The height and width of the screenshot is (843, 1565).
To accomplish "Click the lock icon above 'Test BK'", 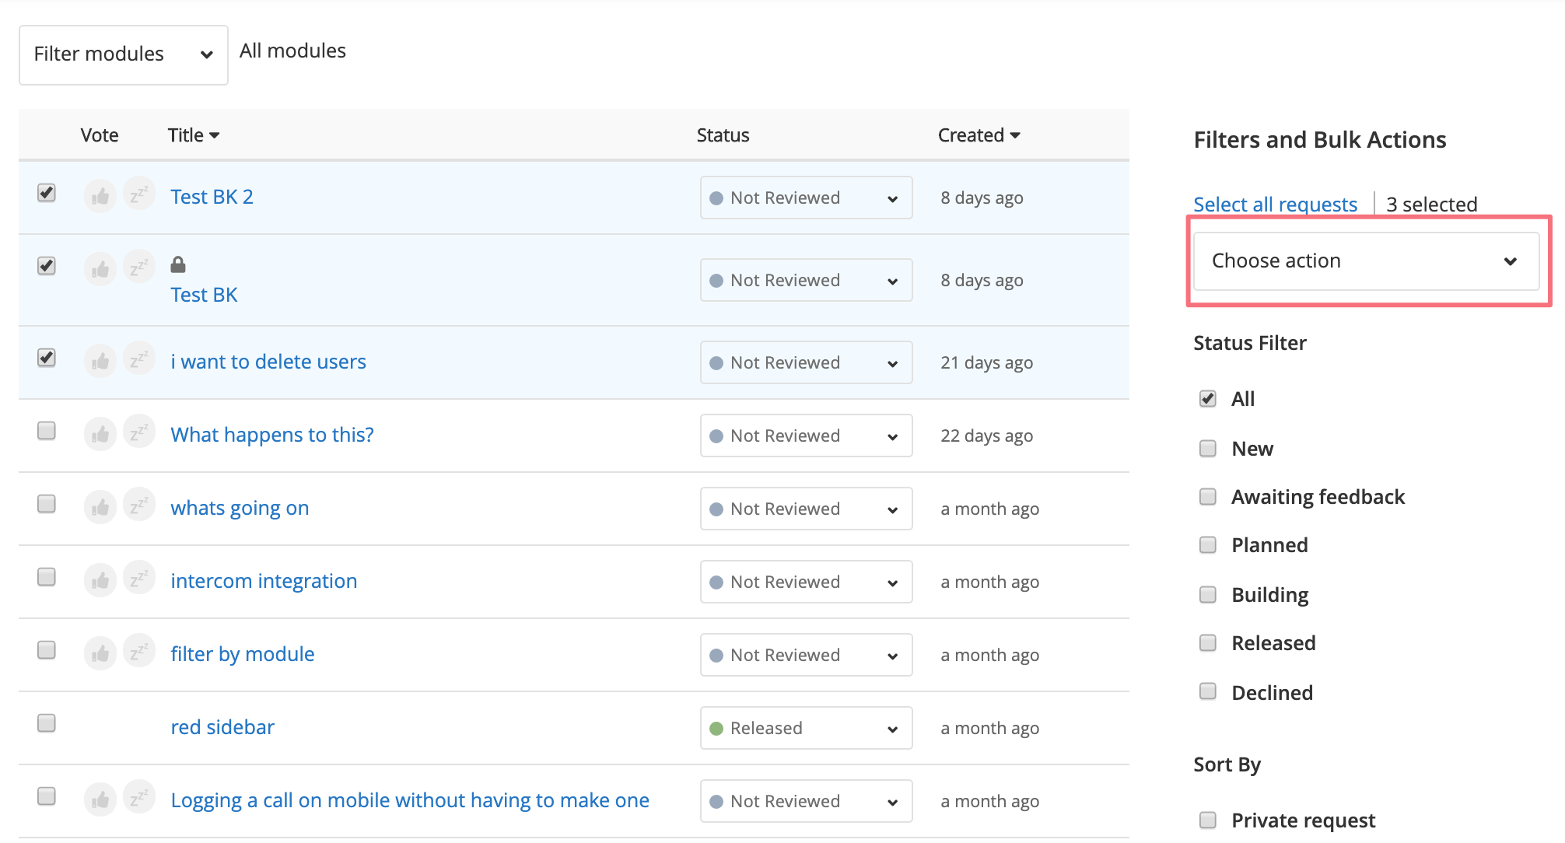I will [x=178, y=265].
